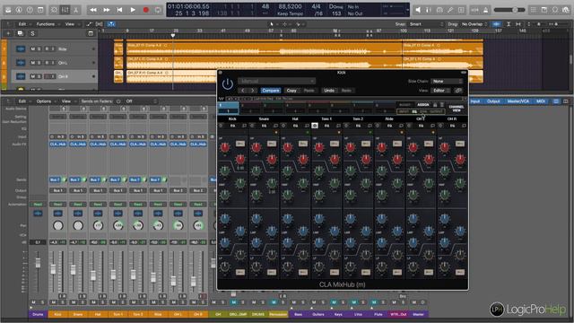Open the Library icon in the control bar
The image size is (574, 323).
[x=8, y=10]
